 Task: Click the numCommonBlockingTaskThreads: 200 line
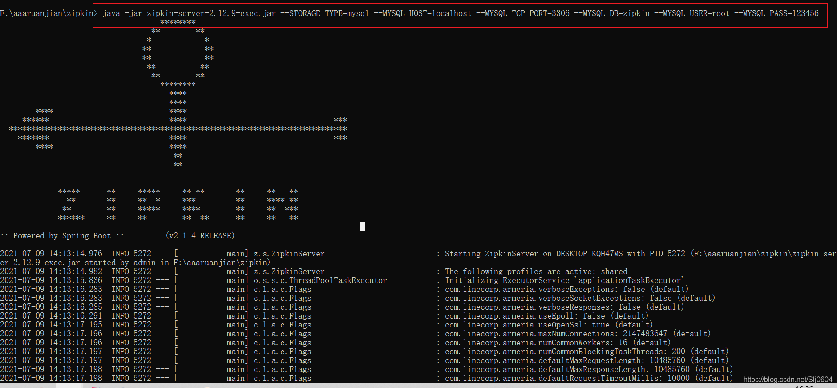[x=587, y=352]
